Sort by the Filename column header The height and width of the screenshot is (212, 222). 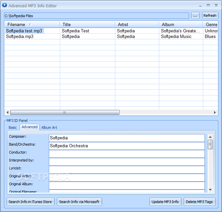32,24
